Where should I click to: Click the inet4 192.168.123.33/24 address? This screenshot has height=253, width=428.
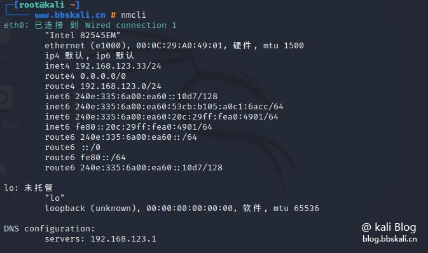103,66
